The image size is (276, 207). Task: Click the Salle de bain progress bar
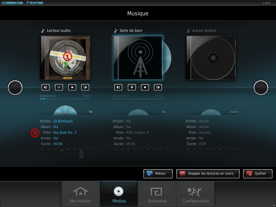138,99
